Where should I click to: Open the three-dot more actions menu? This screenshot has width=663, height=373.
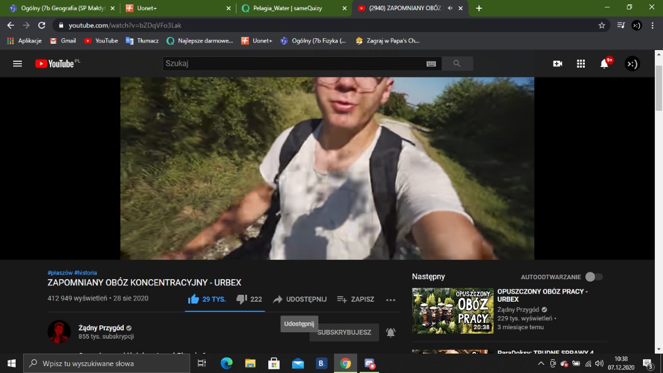pos(391,300)
